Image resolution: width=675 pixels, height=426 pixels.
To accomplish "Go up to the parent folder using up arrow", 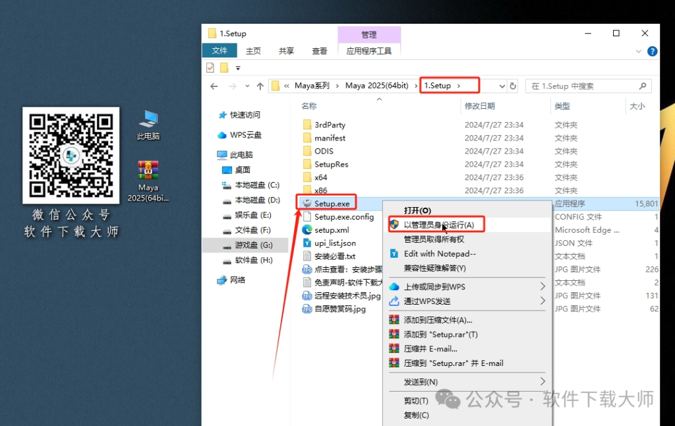I will coord(260,85).
